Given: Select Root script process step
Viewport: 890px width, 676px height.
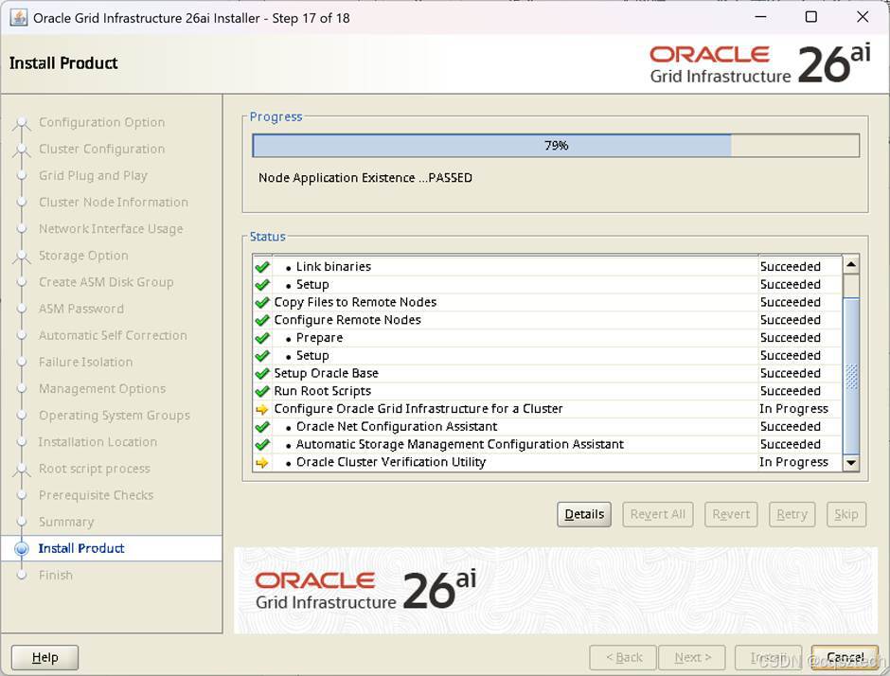Looking at the screenshot, I should point(95,469).
